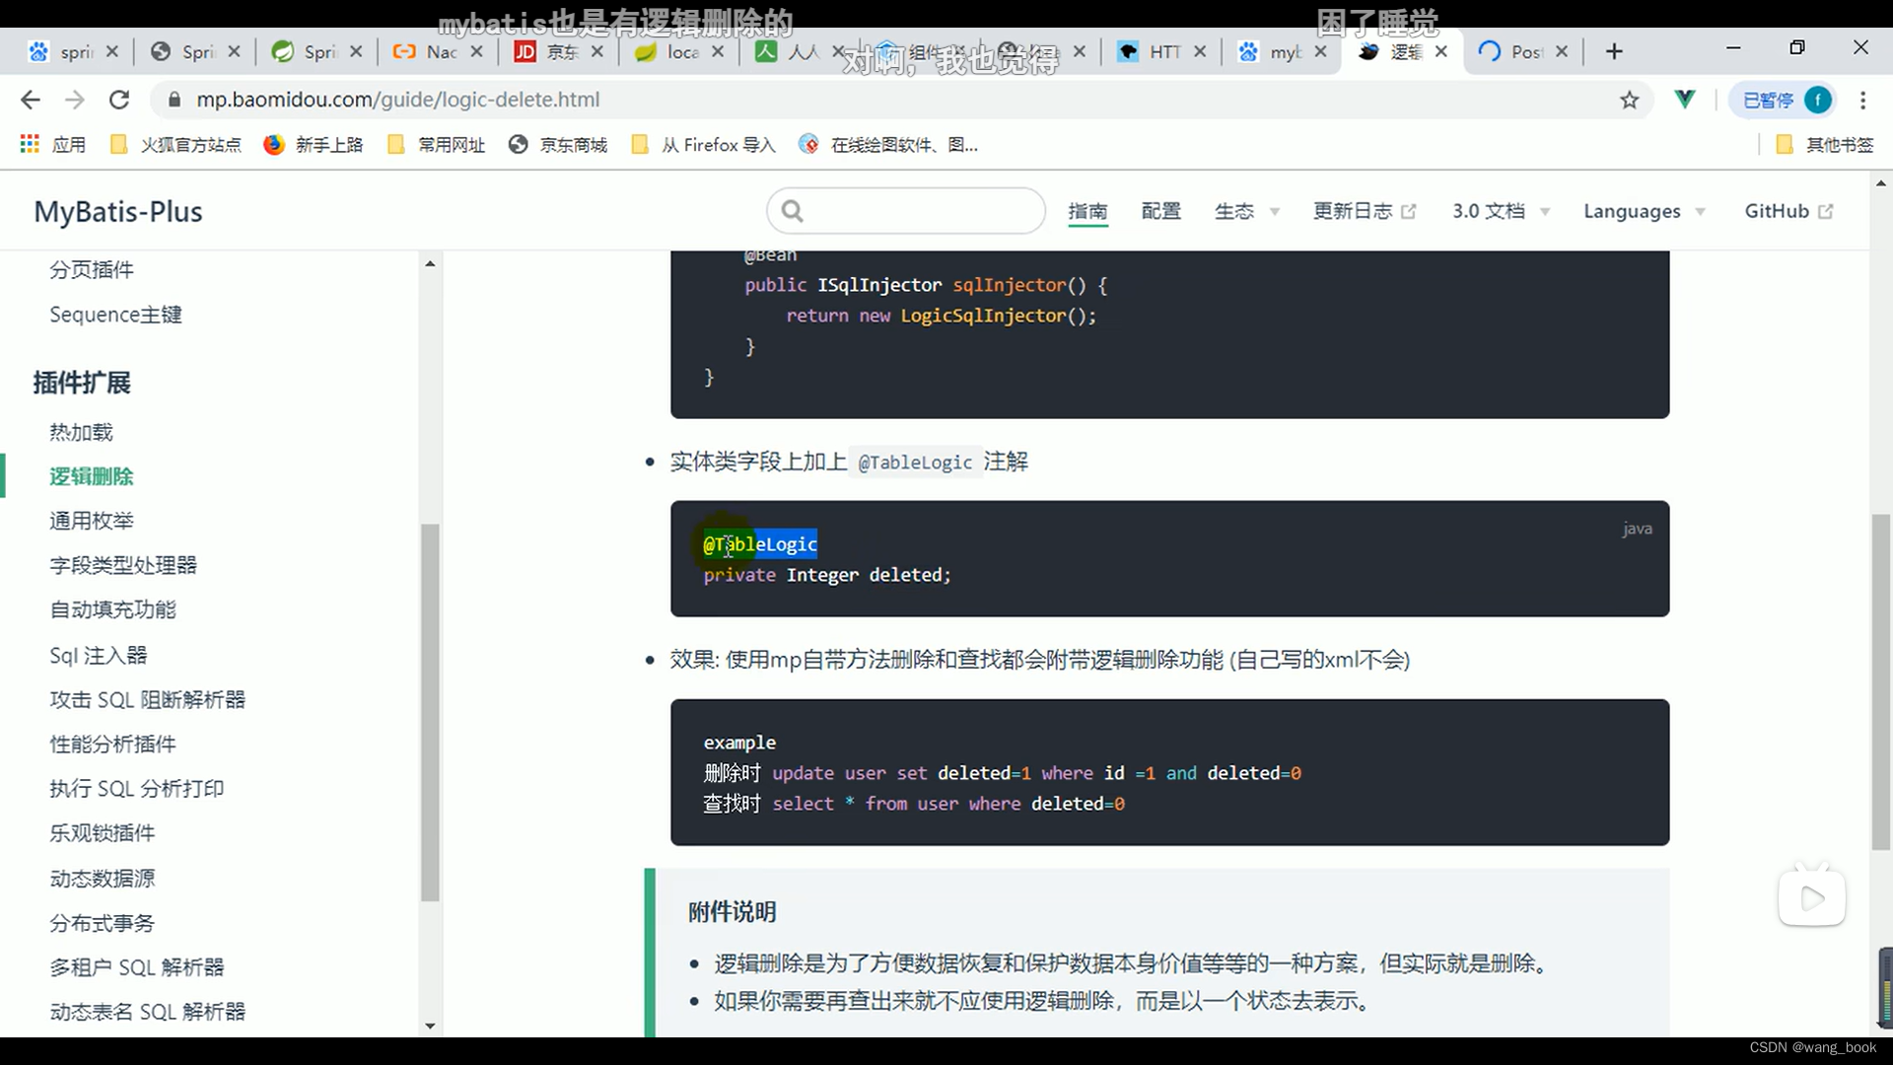
Task: Open 自动填充功能 sidebar entry
Action: (x=112, y=610)
